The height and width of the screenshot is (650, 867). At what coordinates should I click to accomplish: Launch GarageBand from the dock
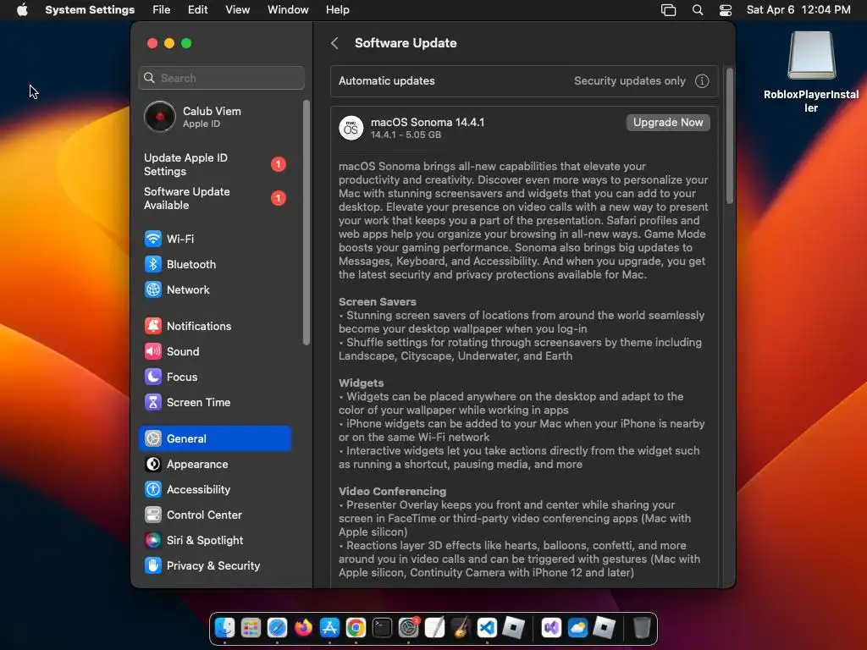(x=461, y=628)
